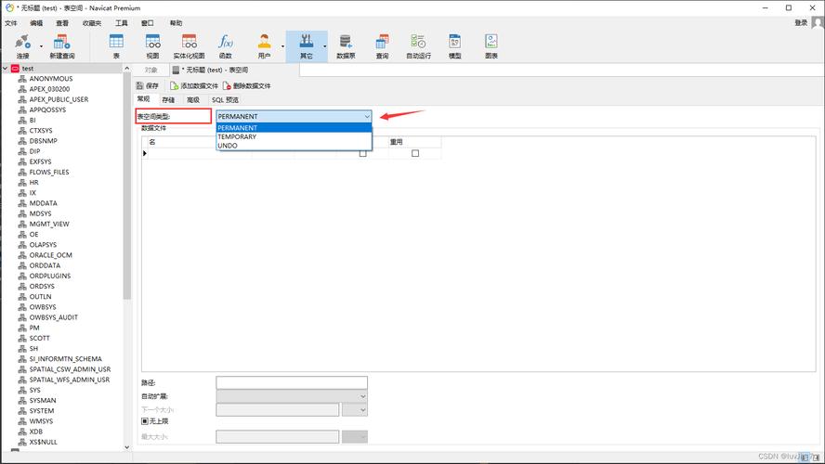
Task: Click the XDB schema icon
Action: click(22, 432)
